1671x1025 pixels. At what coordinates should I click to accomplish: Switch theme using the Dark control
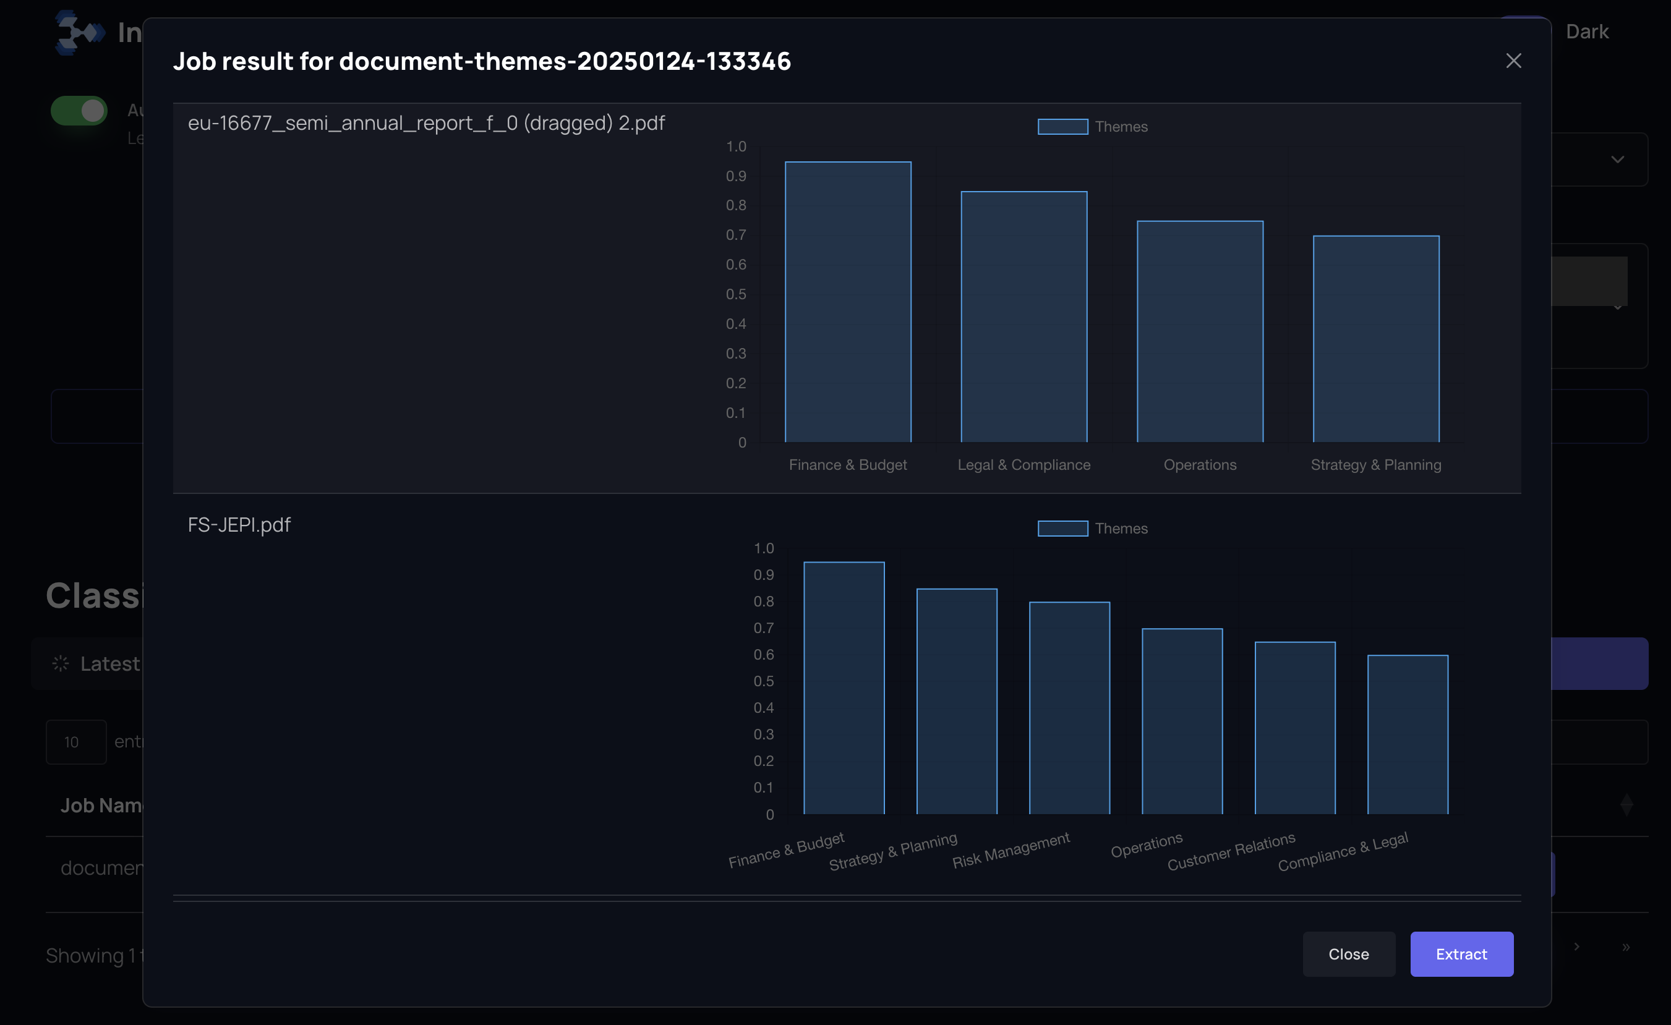click(x=1587, y=31)
